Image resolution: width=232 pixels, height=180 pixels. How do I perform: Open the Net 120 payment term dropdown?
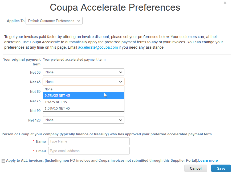click(x=84, y=120)
